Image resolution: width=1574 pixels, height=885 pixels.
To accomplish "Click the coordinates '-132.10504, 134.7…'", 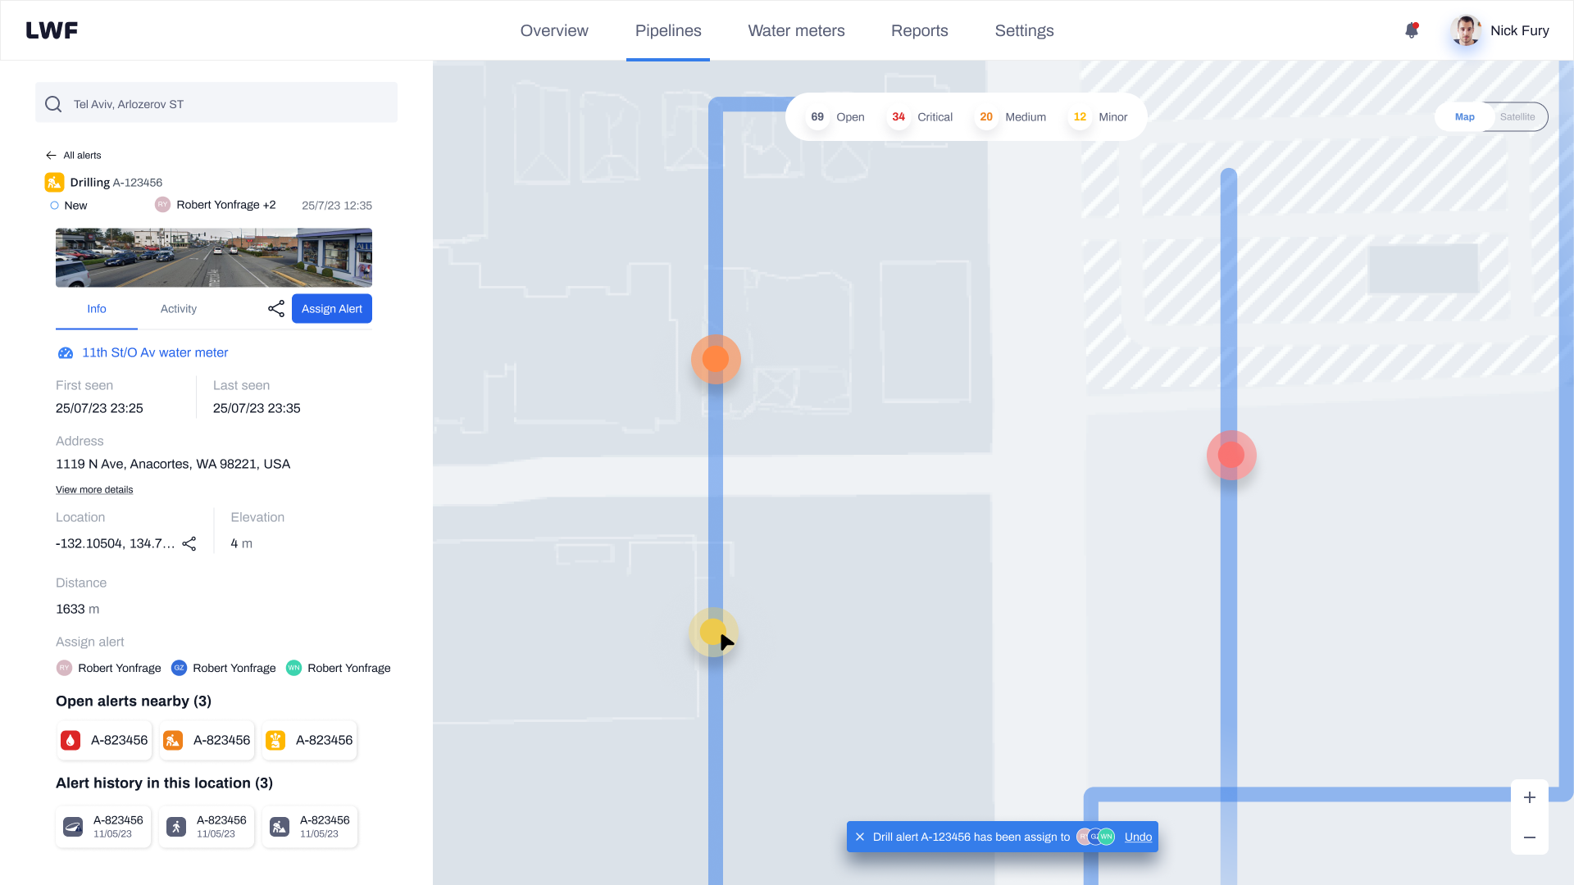I will pyautogui.click(x=116, y=543).
